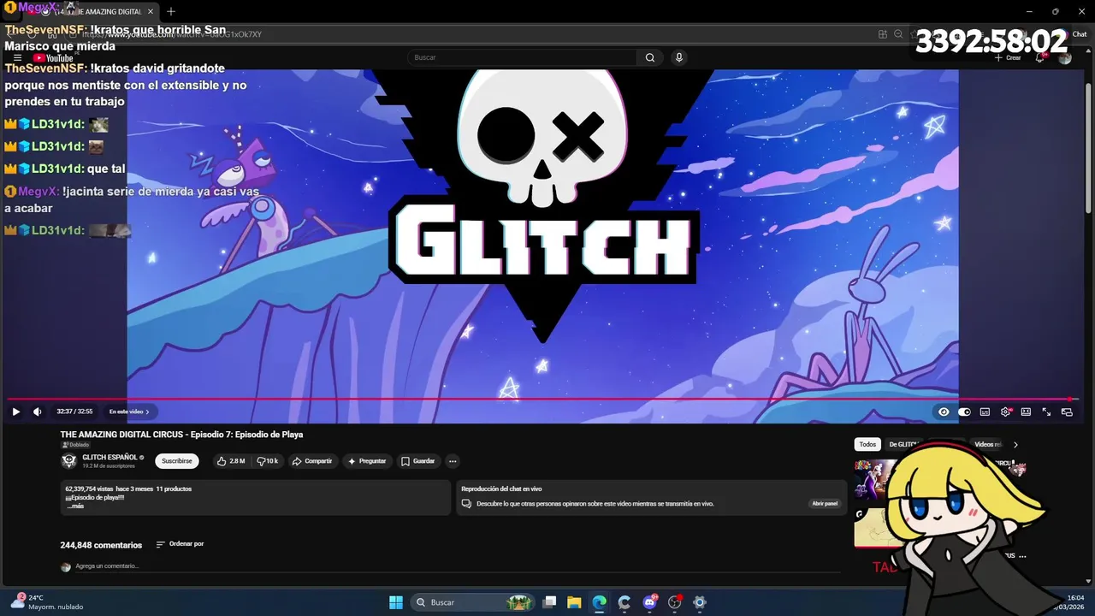Screen dimensions: 1095x616
Task: Save the video with Guardar
Action: pos(418,461)
